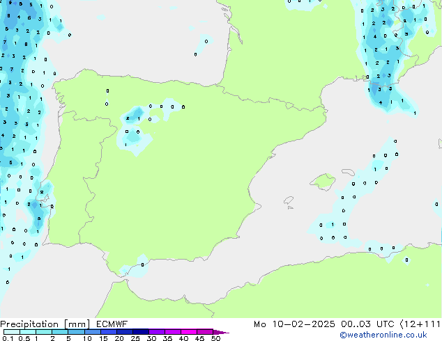Open the weatheronline.co.uk link
The width and height of the screenshot is (442, 341).
point(383,335)
